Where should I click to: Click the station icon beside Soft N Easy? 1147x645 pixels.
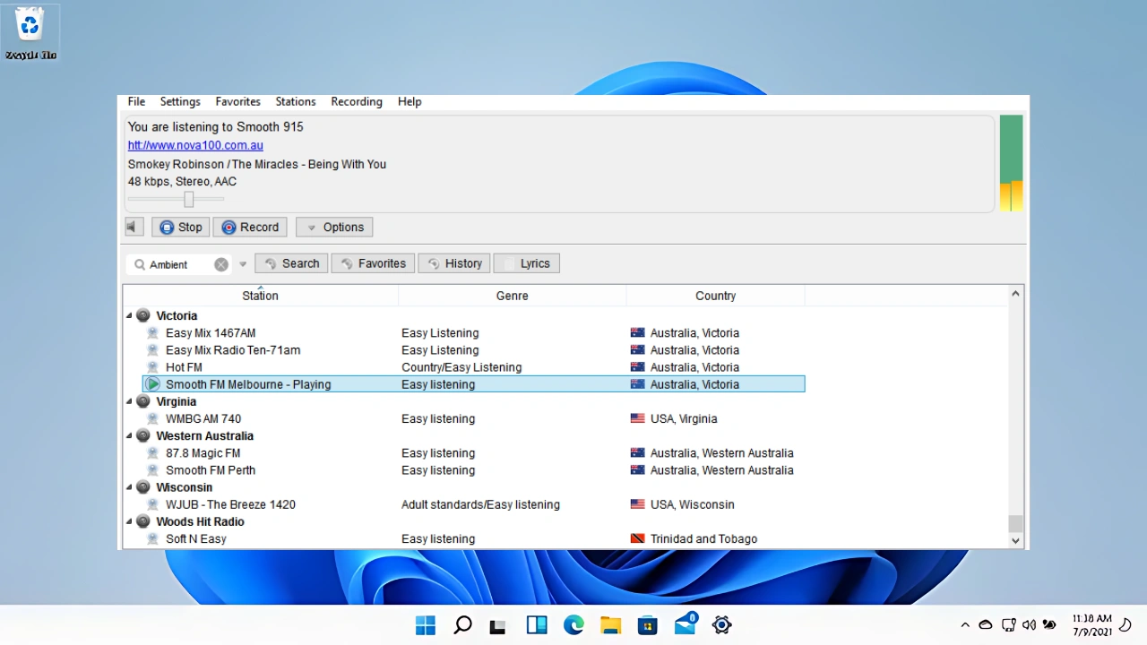153,538
